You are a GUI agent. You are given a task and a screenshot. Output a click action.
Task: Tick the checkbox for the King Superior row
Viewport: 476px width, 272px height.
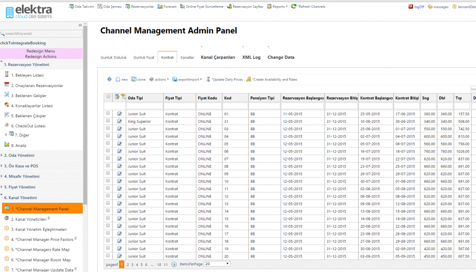[108, 121]
